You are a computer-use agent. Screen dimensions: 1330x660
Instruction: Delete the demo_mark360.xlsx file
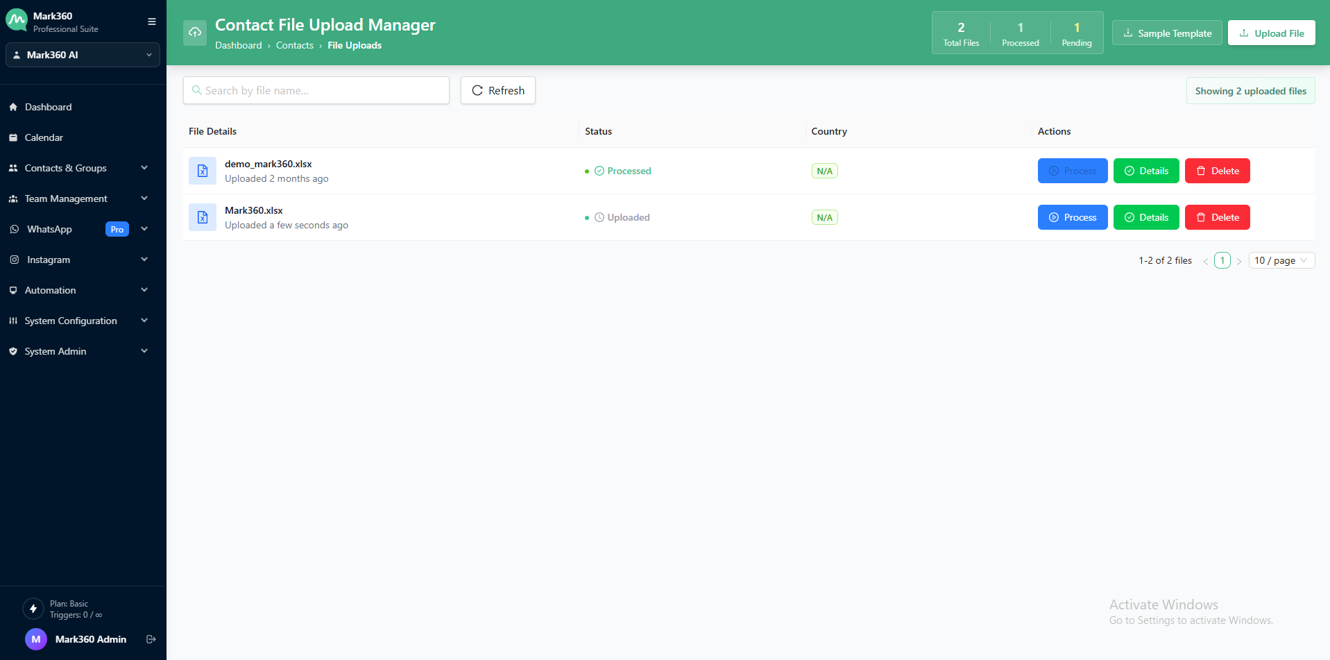tap(1217, 171)
